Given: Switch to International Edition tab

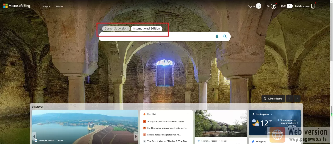Looking at the screenshot, I should [146, 29].
